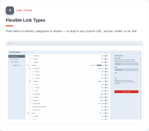Viewport: 149px width, 131px height.
Task: Click the gear icon on Laptops row
Action: coord(105,75)
